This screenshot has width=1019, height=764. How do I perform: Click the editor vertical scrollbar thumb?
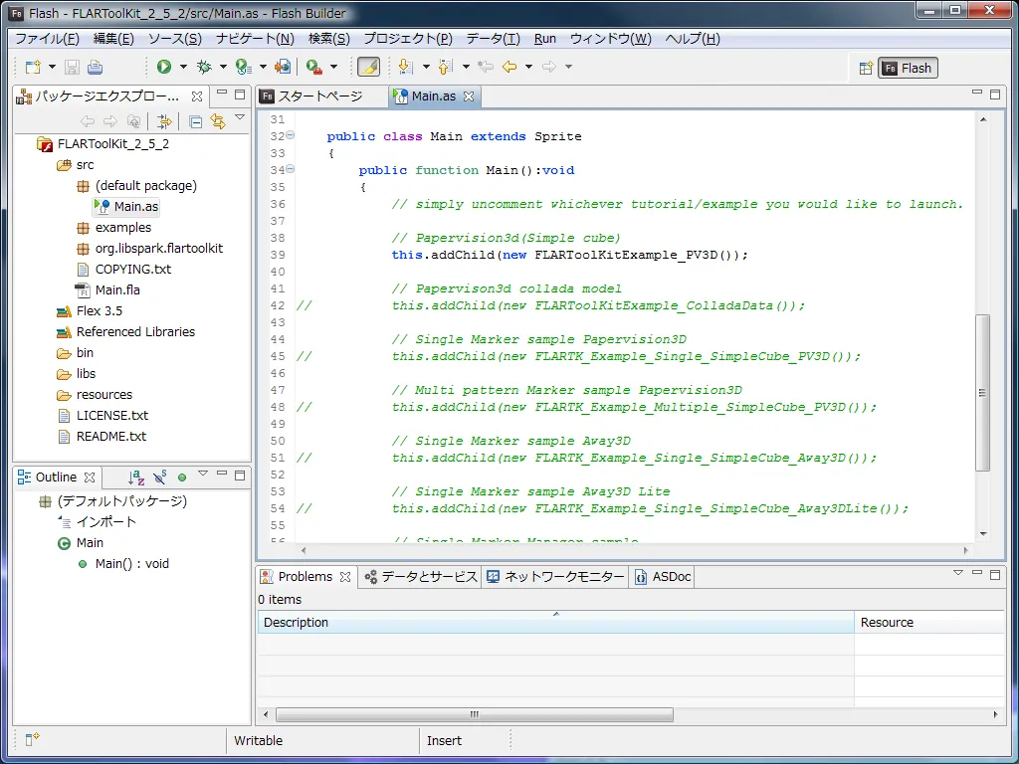pos(982,392)
